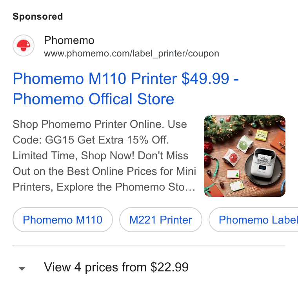Click the red mushroom Phomemo favicon
Viewport: 298px width, 291px height.
pyautogui.click(x=24, y=45)
